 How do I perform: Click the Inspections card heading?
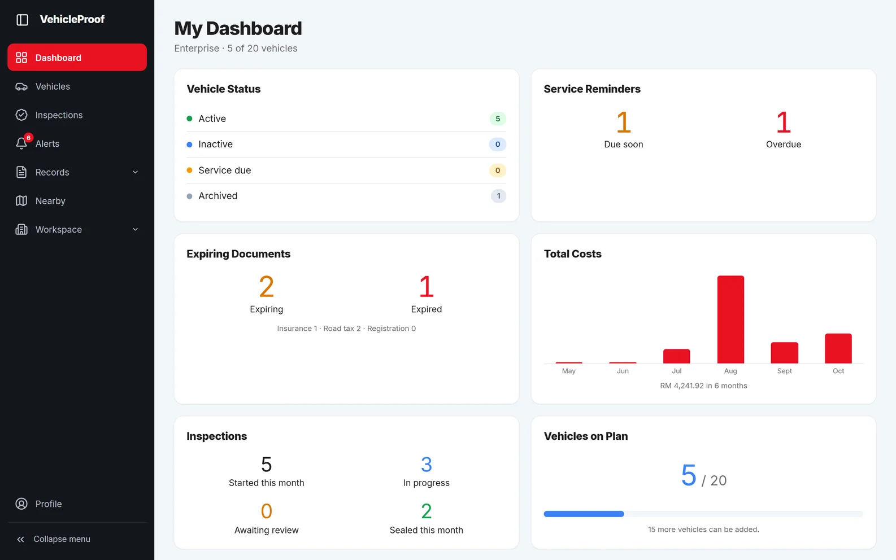tap(216, 436)
